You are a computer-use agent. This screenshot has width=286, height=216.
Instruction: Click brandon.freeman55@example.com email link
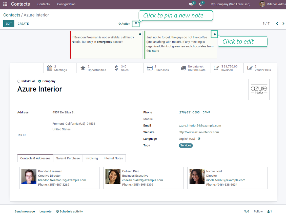point(62,180)
